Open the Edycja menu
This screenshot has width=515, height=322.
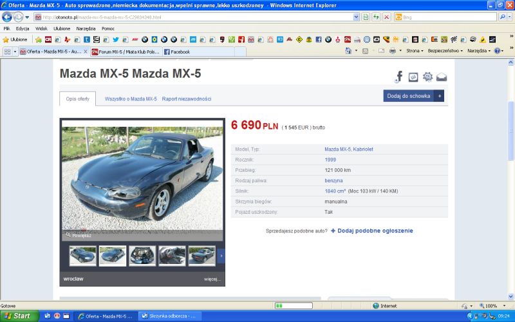point(23,28)
